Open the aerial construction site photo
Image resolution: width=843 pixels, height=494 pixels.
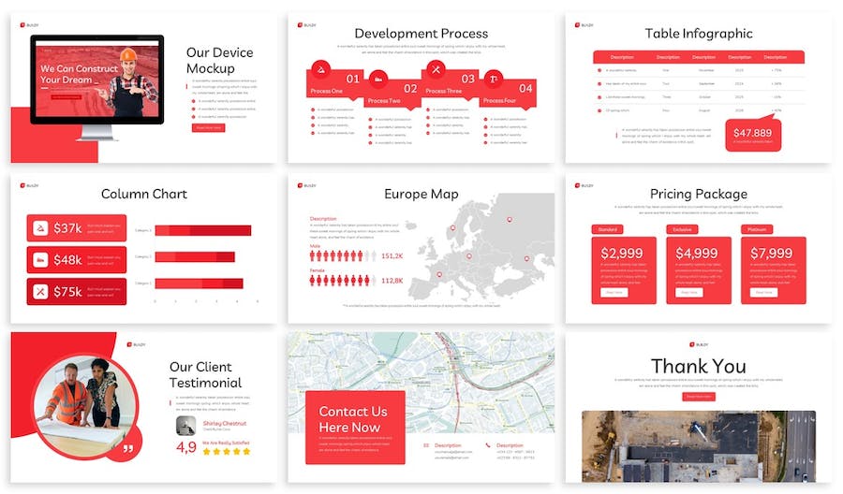698,445
